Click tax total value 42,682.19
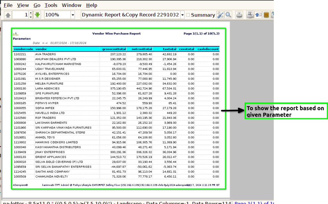The width and height of the screenshot is (328, 204). tap(169, 54)
